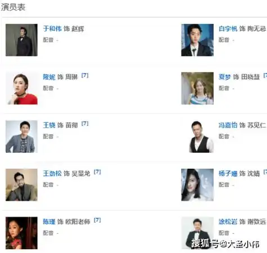Viewport: 267px width, 253px height.
Task: Click the photo beside 王劲松
Action: click(21, 185)
